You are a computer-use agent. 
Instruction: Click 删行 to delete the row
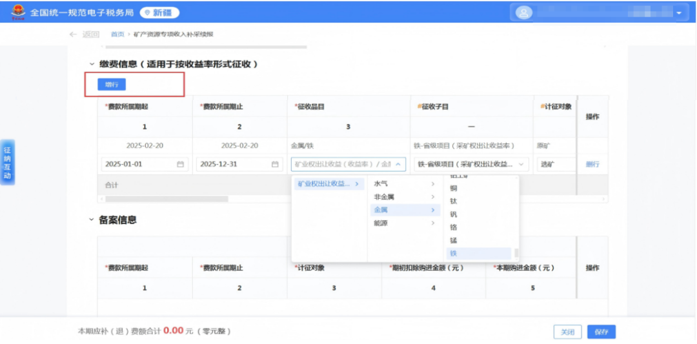click(592, 165)
